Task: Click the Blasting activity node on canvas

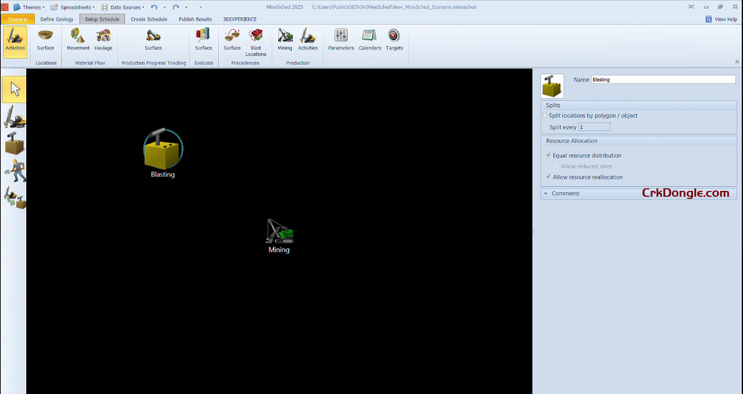Action: point(163,150)
